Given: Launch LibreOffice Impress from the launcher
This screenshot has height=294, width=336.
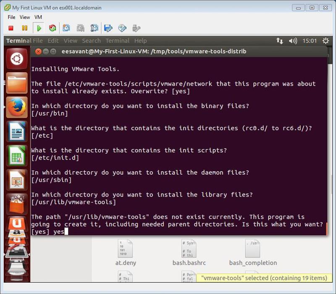Looking at the screenshot, I should pos(17,180).
